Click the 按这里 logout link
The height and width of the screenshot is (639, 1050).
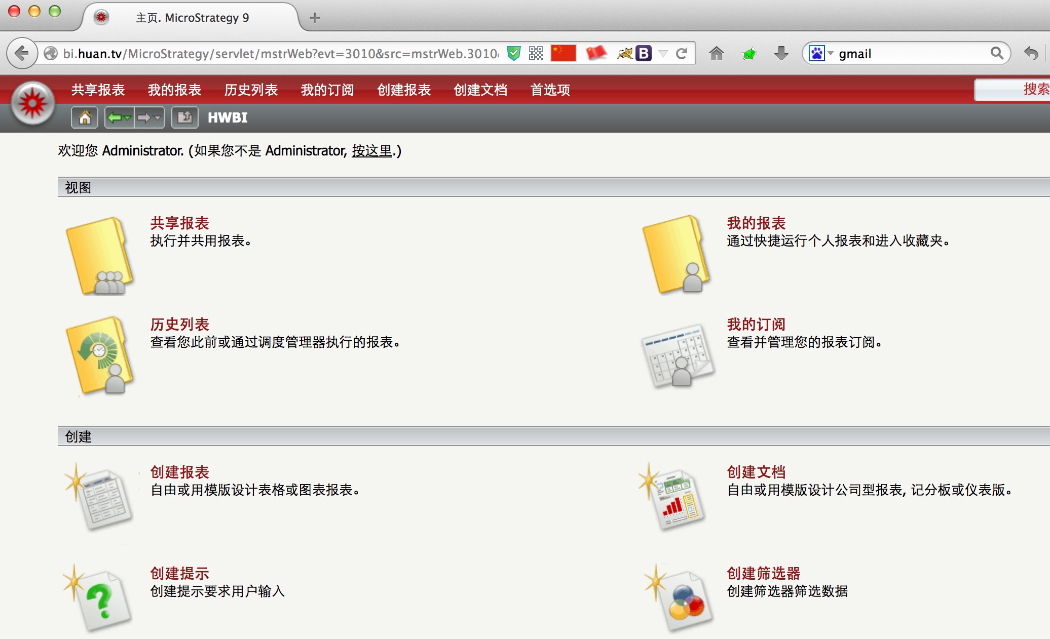pos(372,151)
